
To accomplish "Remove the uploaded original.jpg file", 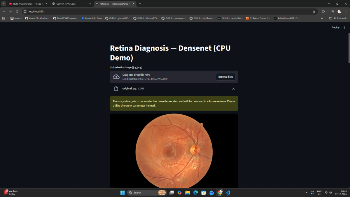I will click(233, 89).
